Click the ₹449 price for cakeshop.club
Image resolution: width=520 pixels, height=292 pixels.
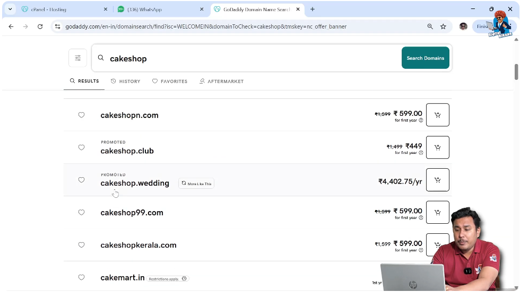tap(413, 146)
